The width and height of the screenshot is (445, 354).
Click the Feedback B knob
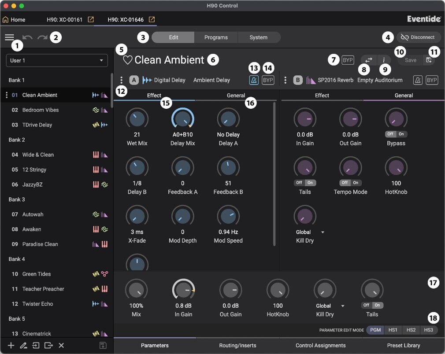point(228,167)
